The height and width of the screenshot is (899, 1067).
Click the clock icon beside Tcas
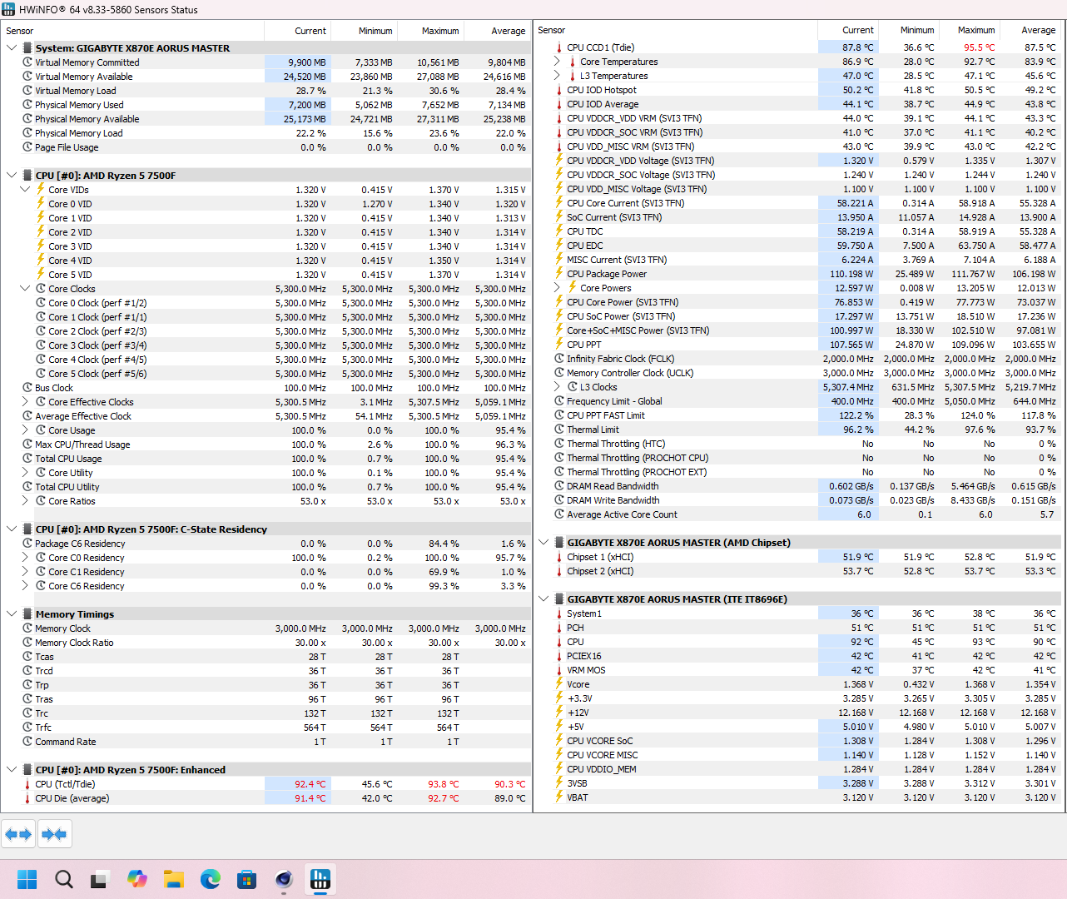click(27, 657)
